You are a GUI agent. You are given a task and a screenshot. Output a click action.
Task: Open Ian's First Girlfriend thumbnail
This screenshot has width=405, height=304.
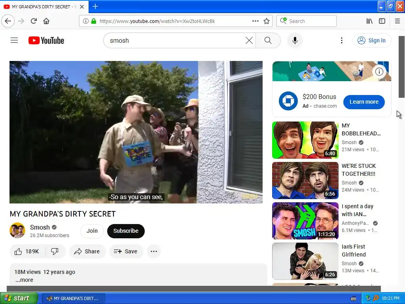coord(305,261)
